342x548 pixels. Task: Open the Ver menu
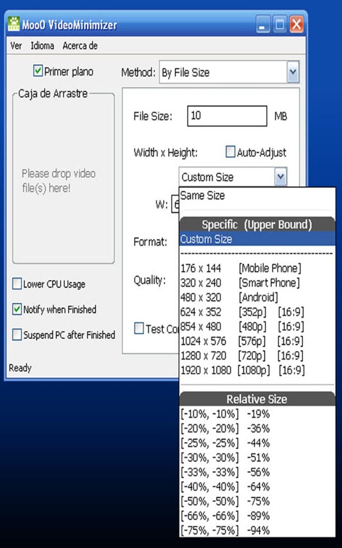tap(16, 46)
